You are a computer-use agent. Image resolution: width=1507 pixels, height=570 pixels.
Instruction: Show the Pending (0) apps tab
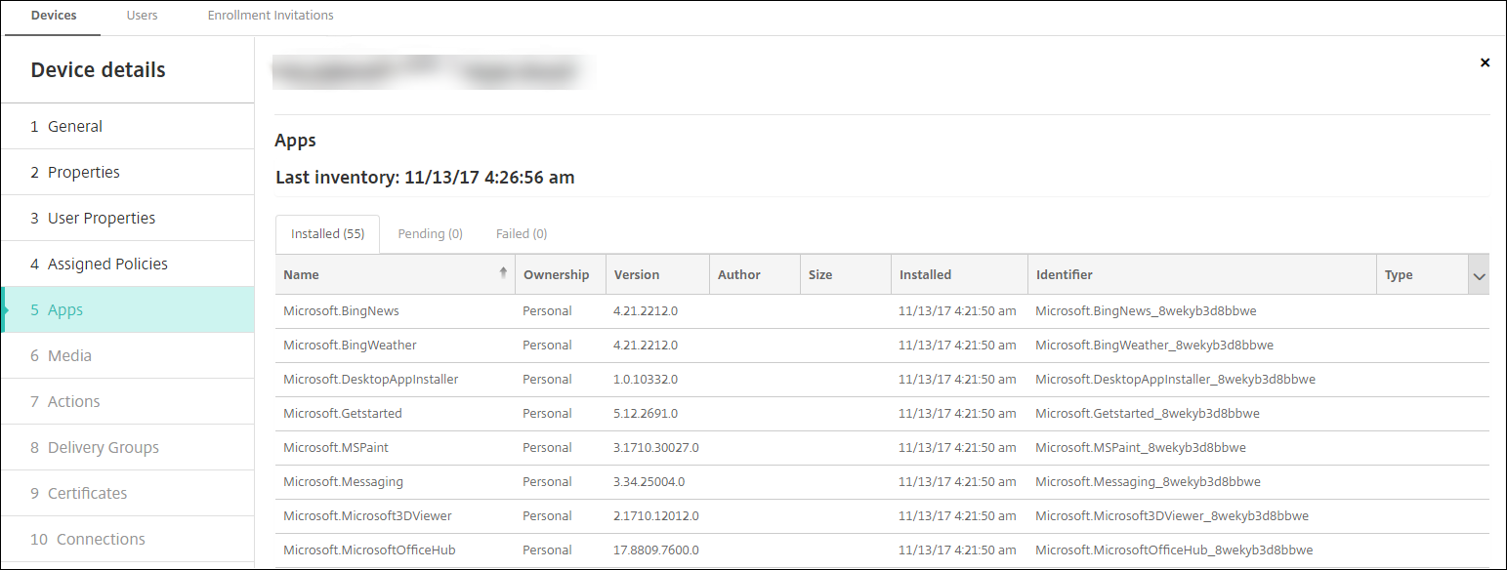430,234
